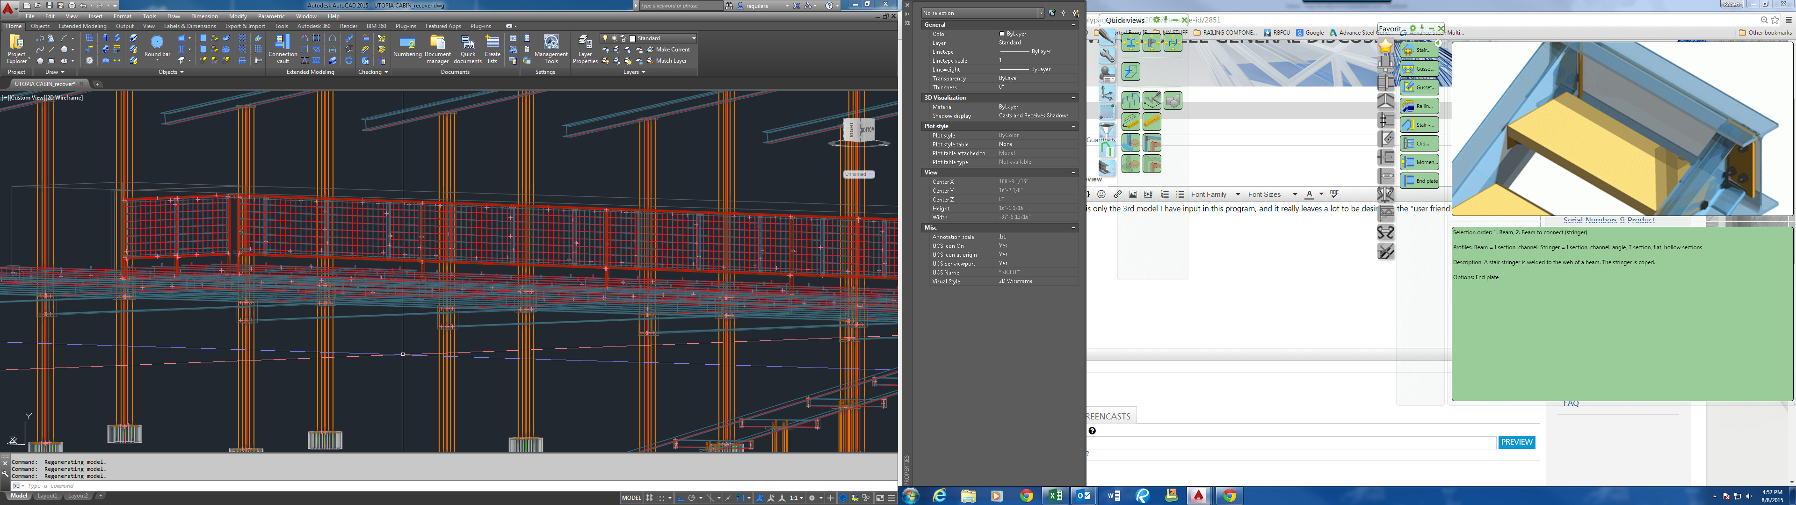Select the Moment connection favorite tile
The width and height of the screenshot is (1796, 505).
1419,162
